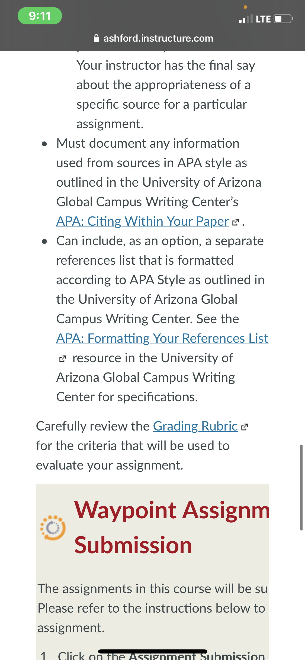Click the page scrollbar on right edge
Screen dimensions: 305x660
301,487
